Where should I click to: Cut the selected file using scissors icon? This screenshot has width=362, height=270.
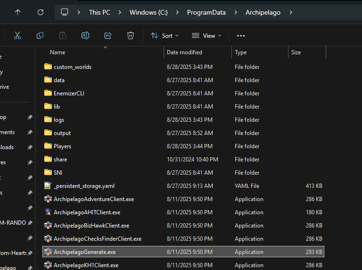coord(17,35)
